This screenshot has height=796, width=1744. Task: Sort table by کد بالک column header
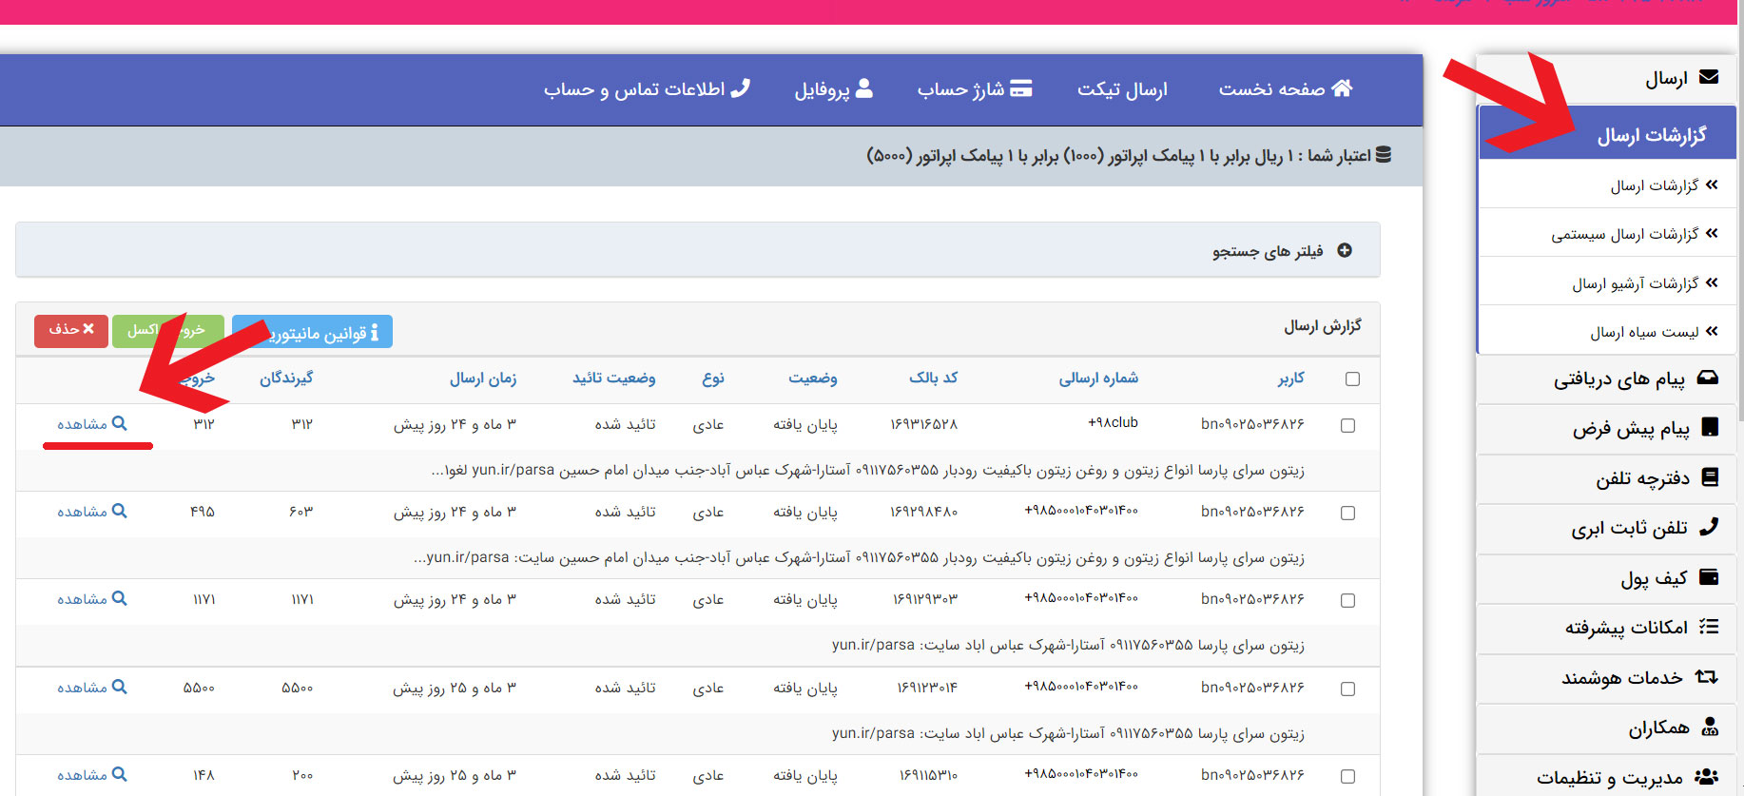click(x=934, y=378)
